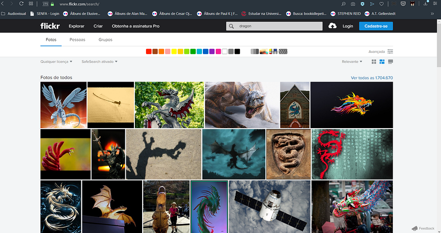The height and width of the screenshot is (233, 441).
Task: Click the send paper-plane icon in browser toolbar
Action: (x=372, y=4)
